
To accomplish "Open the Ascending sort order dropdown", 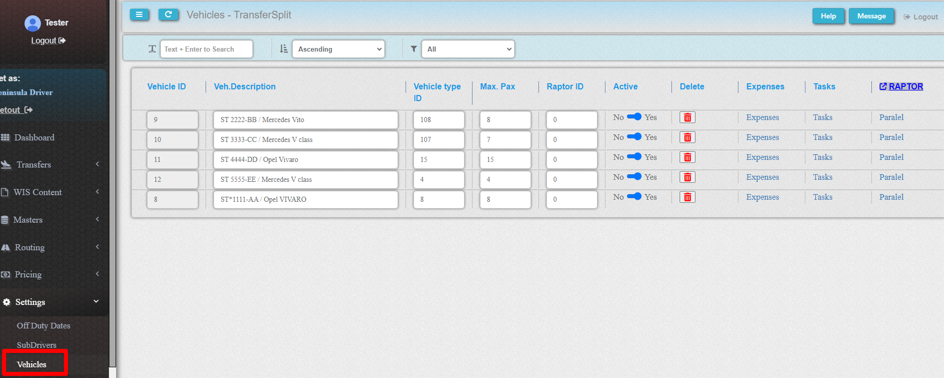I will [x=339, y=49].
